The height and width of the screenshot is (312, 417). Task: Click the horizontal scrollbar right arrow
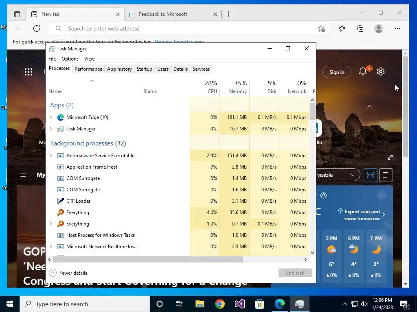[305, 260]
